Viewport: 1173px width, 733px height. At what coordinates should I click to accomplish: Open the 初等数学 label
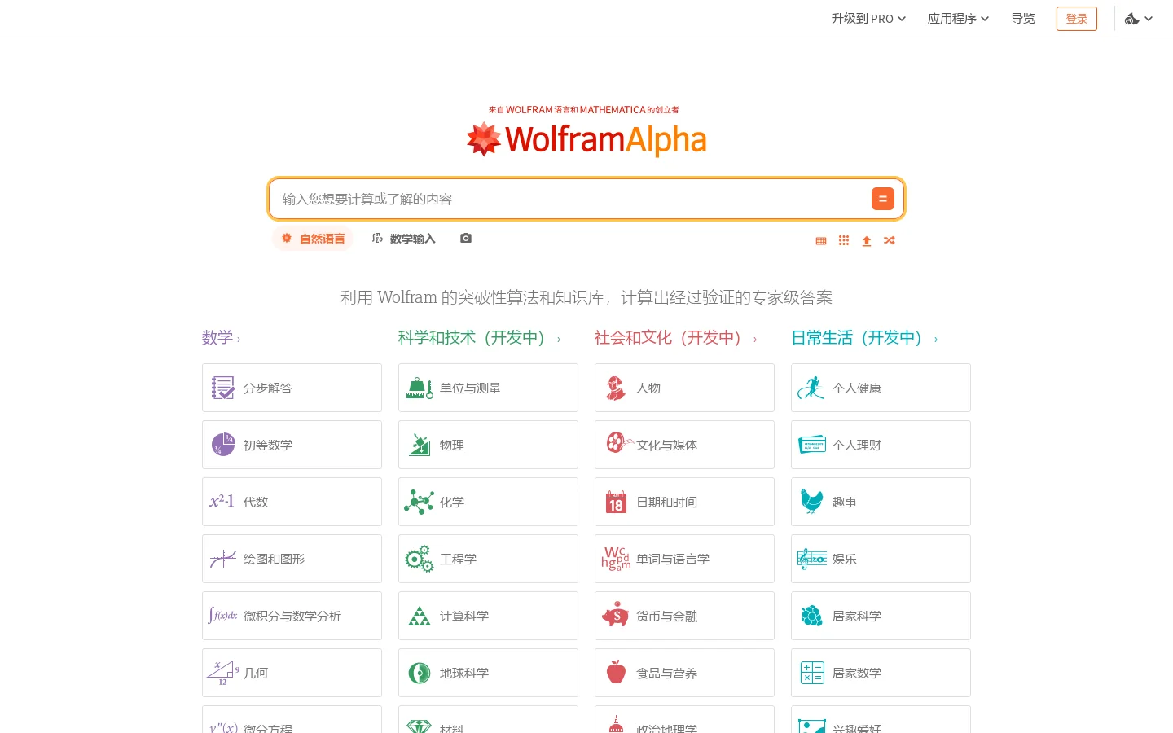tap(268, 446)
